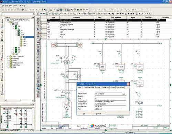Click the document sheet icon after green arrows
This screenshot has height=134, width=172.
click(47, 14)
